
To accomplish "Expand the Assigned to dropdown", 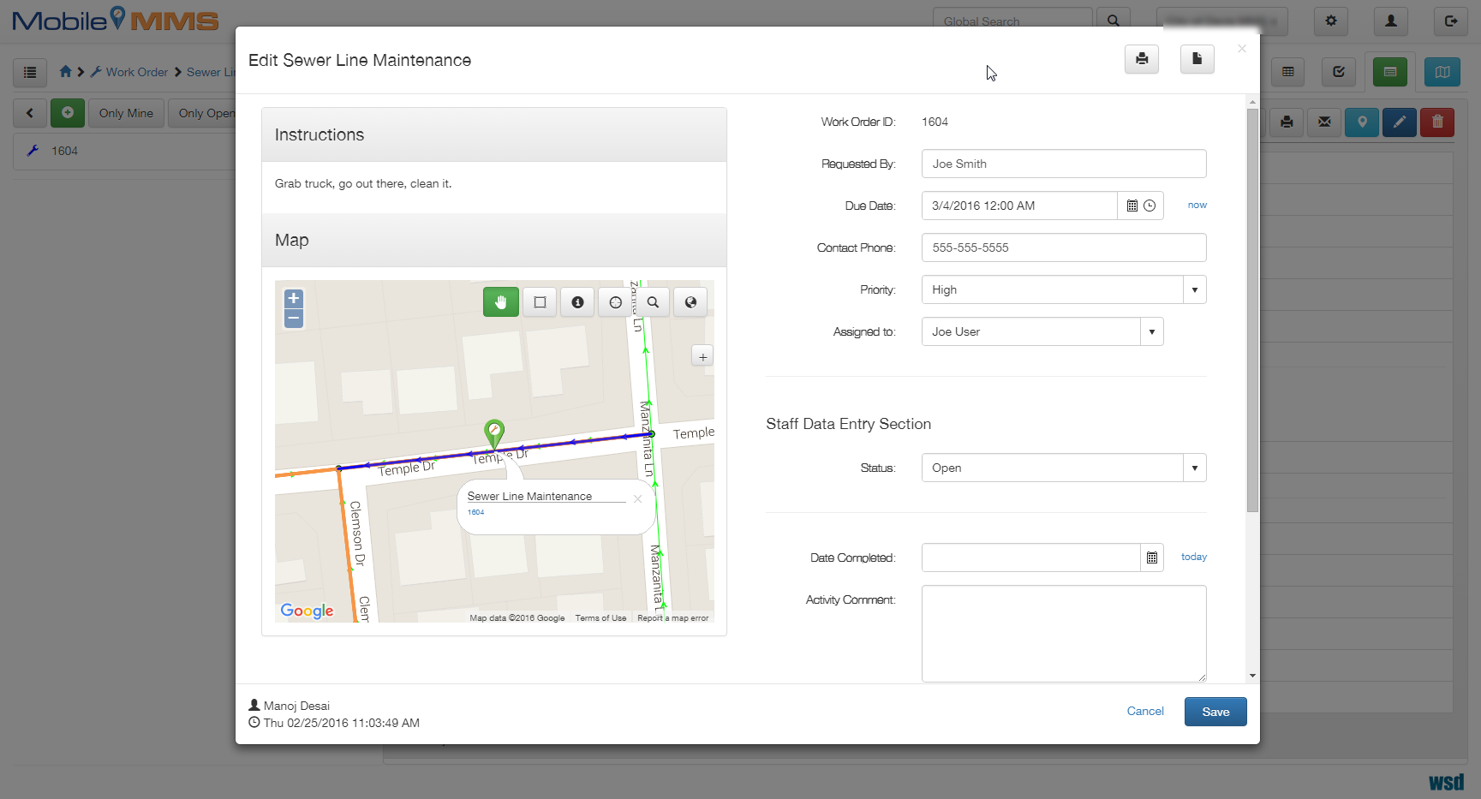I will [1151, 331].
